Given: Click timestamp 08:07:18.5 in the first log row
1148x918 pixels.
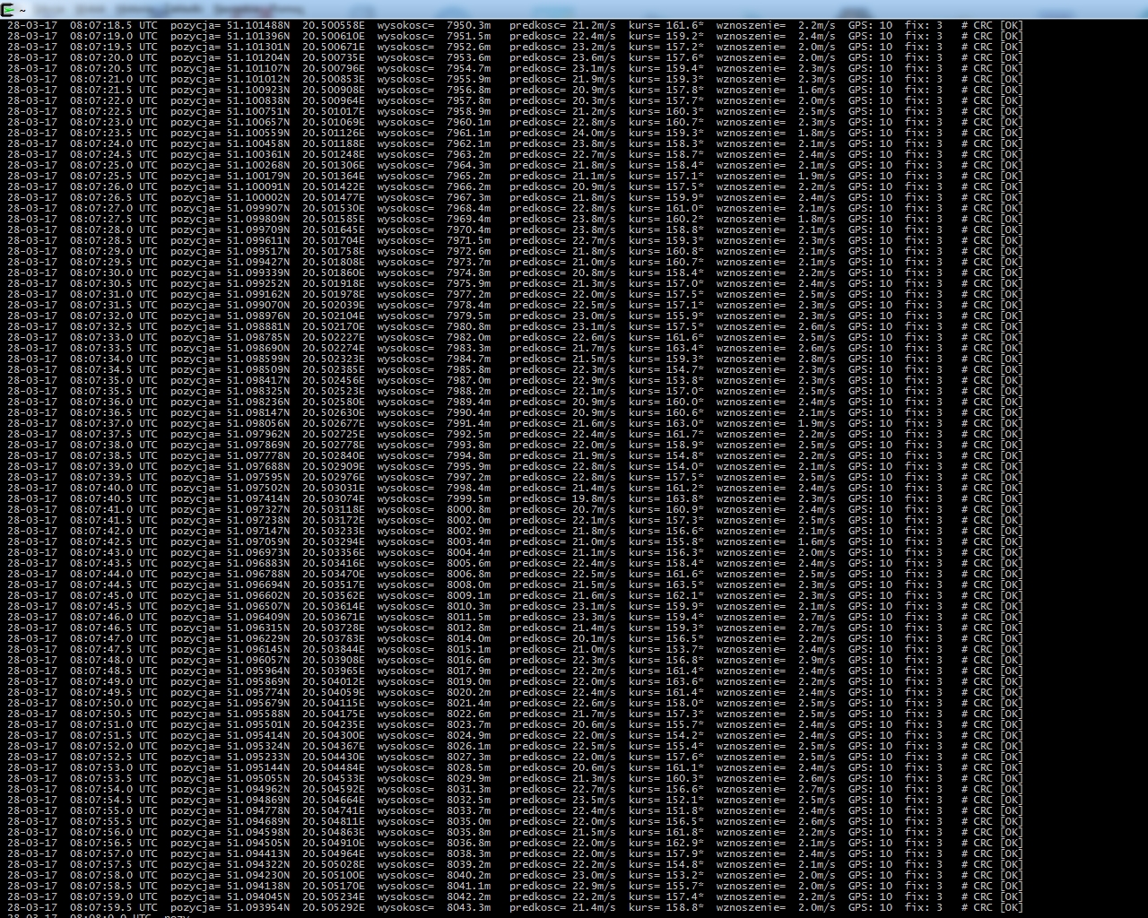Looking at the screenshot, I should coord(100,25).
